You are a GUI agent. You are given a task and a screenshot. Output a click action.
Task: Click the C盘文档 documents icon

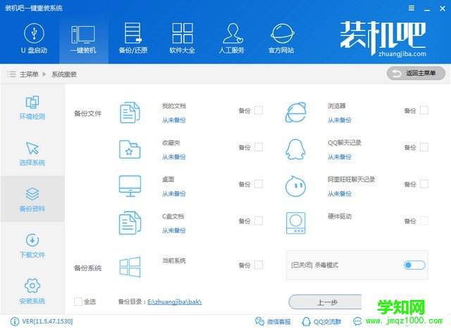(130, 223)
